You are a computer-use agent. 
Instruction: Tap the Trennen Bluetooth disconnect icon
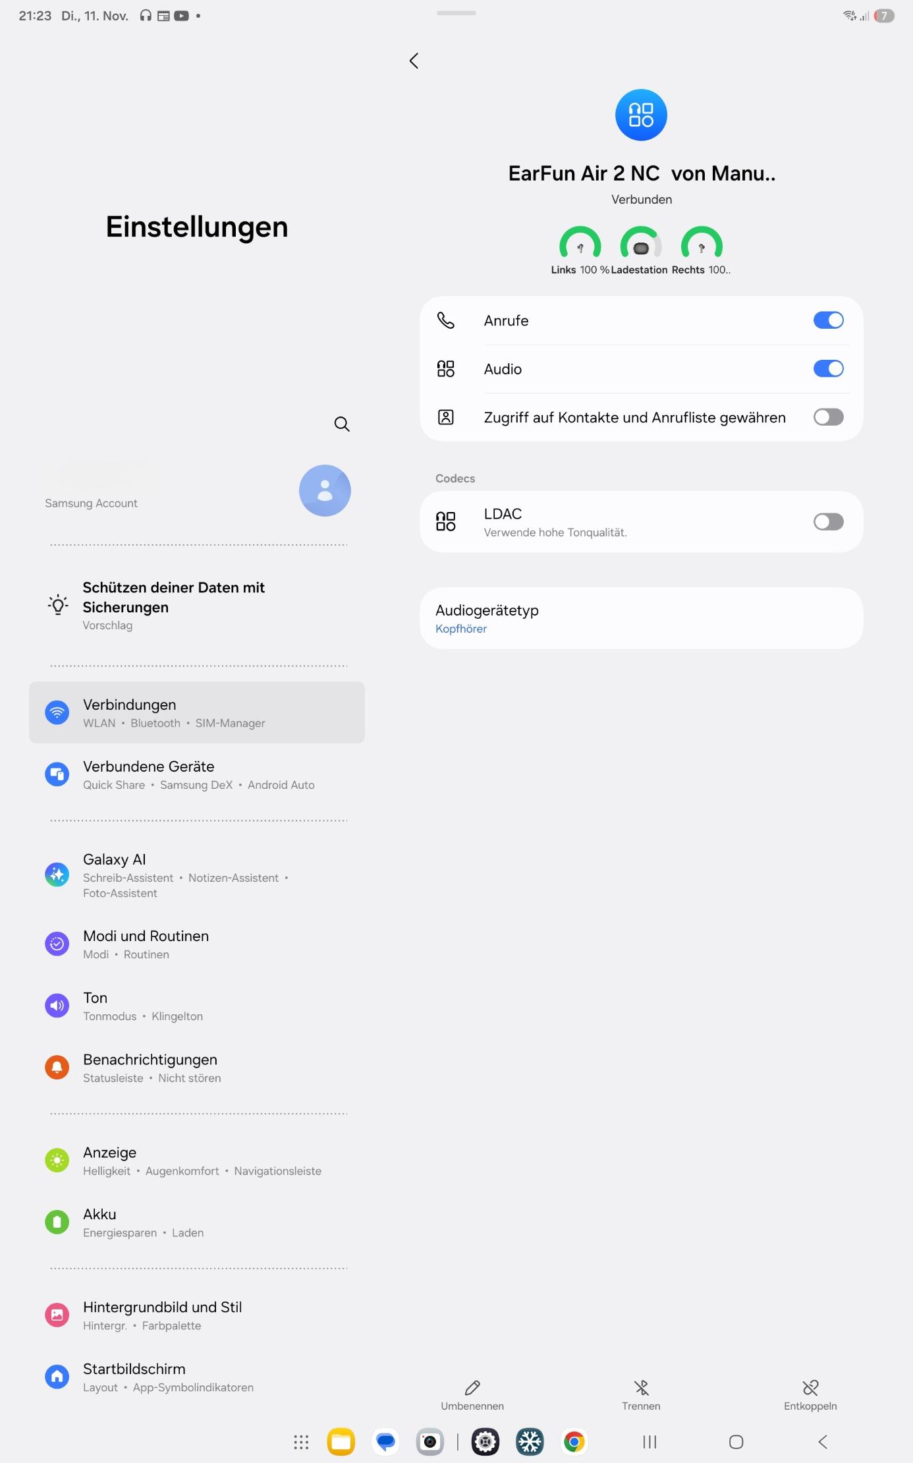641,1387
